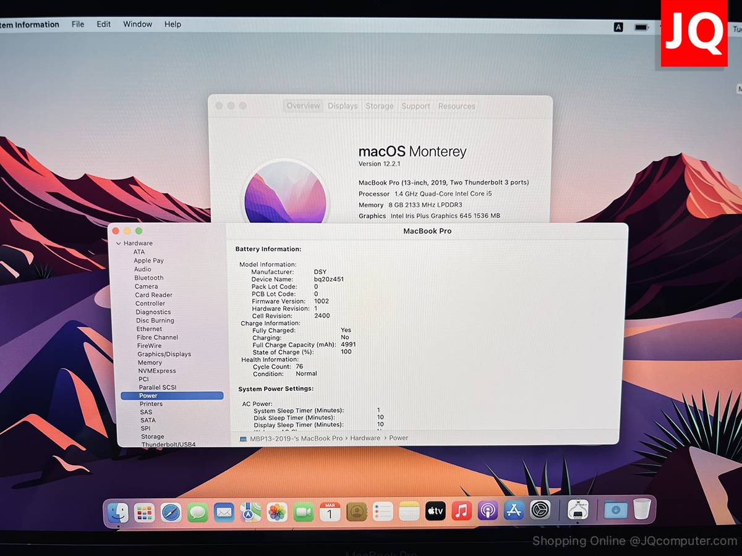Open Reminders from the Dock
The height and width of the screenshot is (556, 742).
(383, 512)
